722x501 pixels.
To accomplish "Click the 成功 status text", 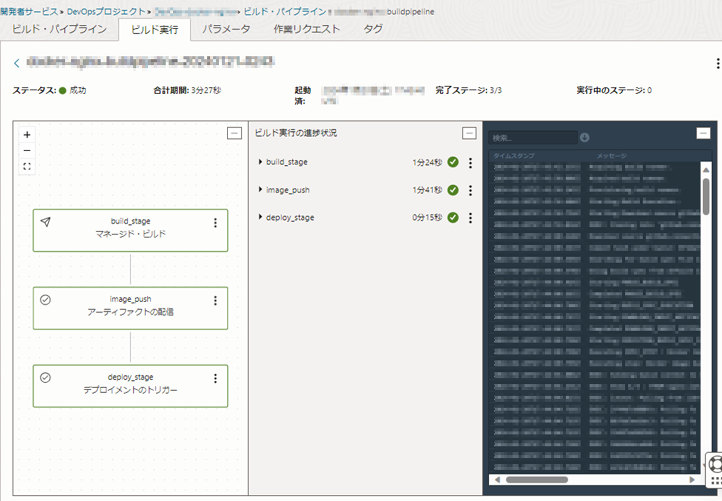I will click(78, 90).
